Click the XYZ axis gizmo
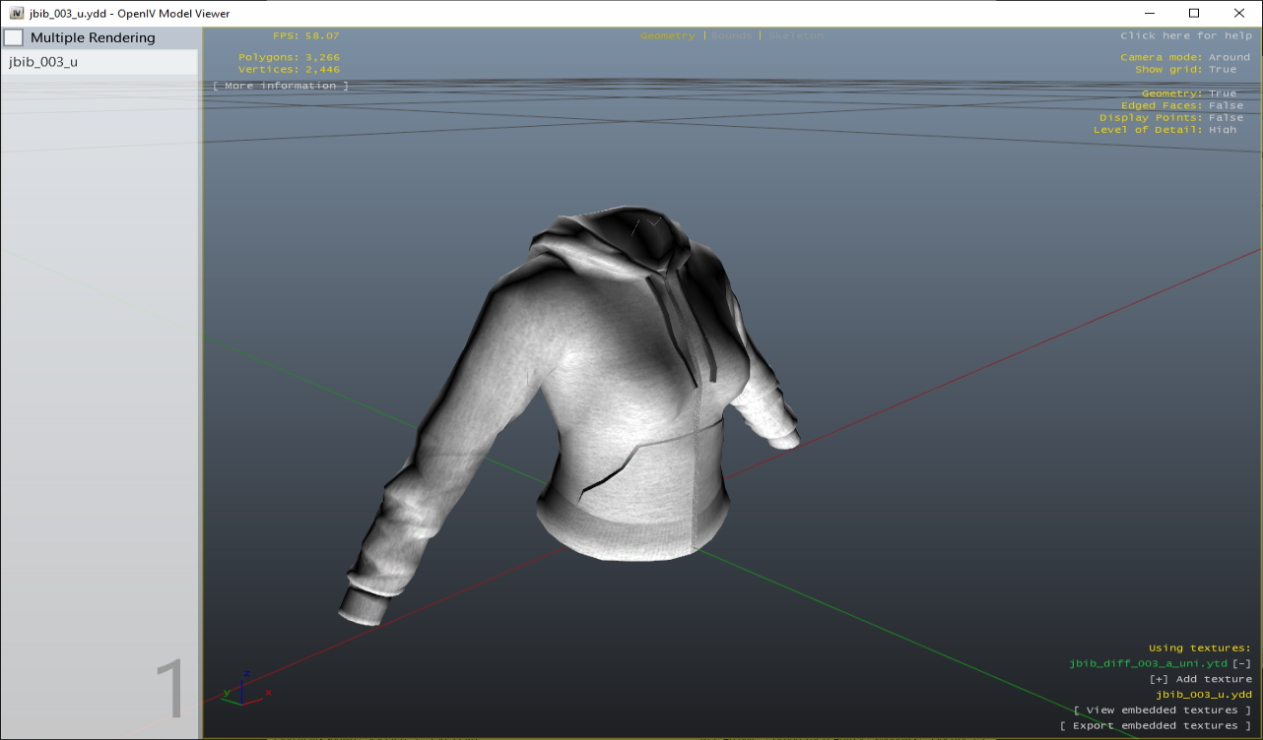 pyautogui.click(x=245, y=689)
